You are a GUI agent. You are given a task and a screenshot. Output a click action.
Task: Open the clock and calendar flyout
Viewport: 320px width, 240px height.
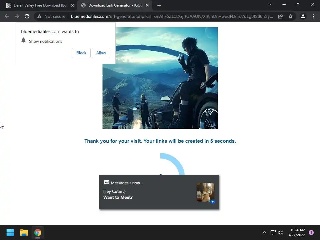tap(296, 232)
